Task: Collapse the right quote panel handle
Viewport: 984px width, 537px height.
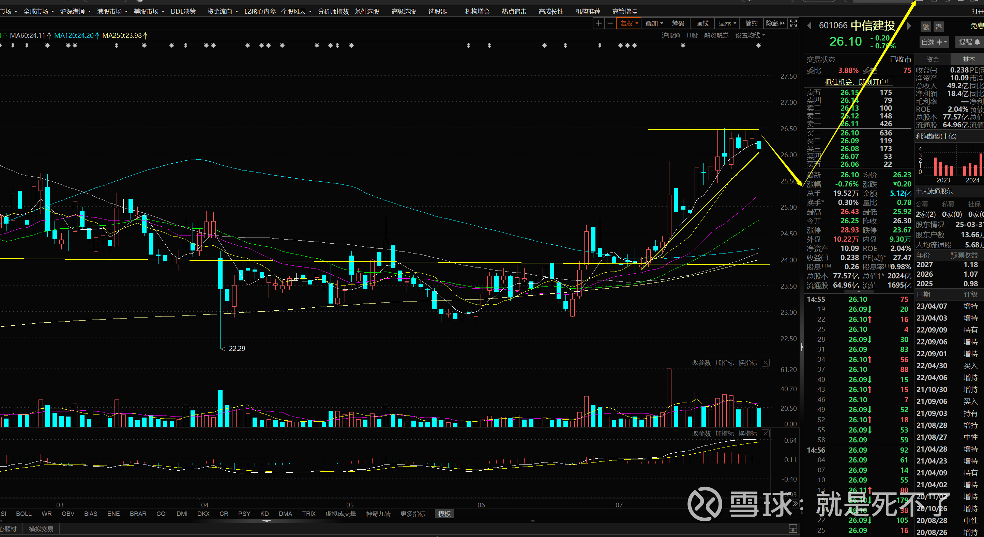Action: [801, 346]
